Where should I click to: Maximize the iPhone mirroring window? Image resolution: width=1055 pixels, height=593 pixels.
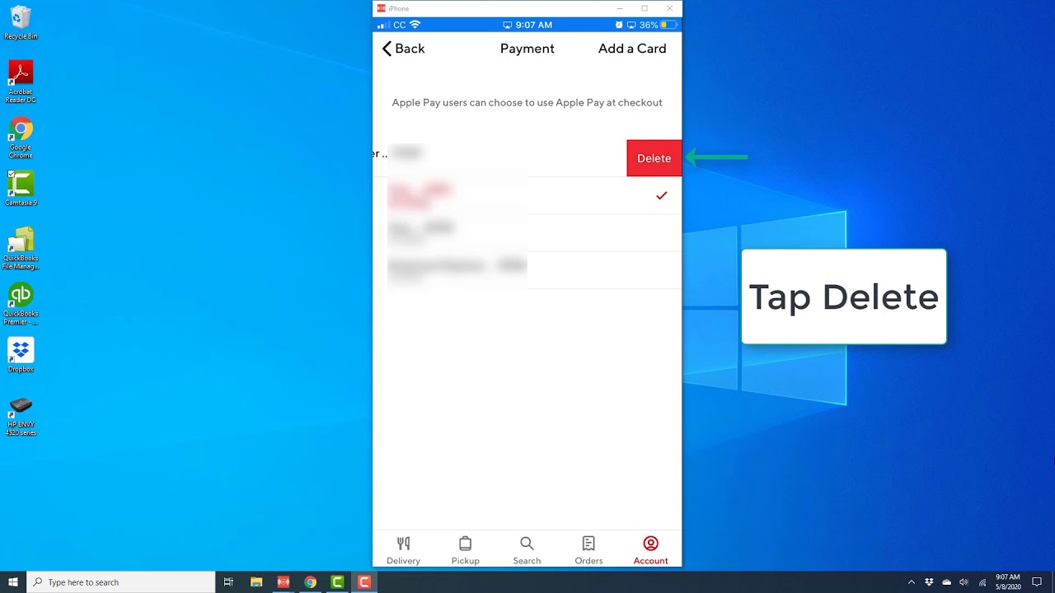(x=645, y=8)
